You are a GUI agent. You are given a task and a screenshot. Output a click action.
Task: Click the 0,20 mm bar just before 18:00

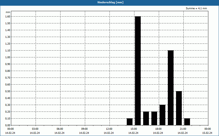point(154,118)
